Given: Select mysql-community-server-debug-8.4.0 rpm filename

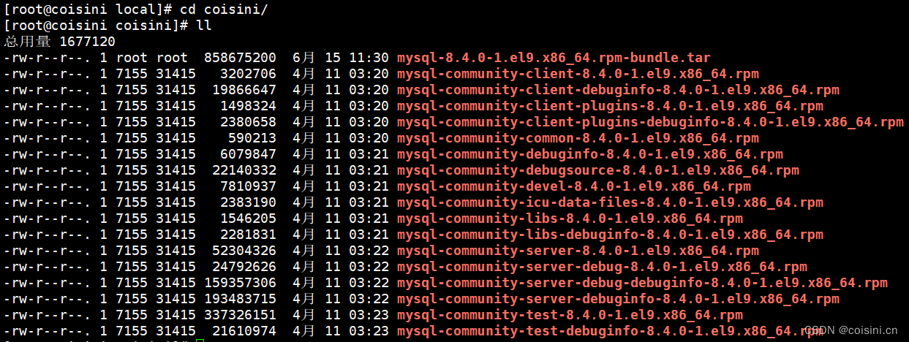Looking at the screenshot, I should point(602,267).
